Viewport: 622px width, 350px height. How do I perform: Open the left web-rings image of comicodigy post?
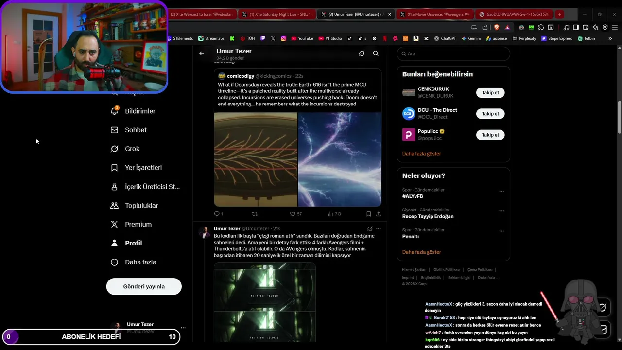point(256,159)
